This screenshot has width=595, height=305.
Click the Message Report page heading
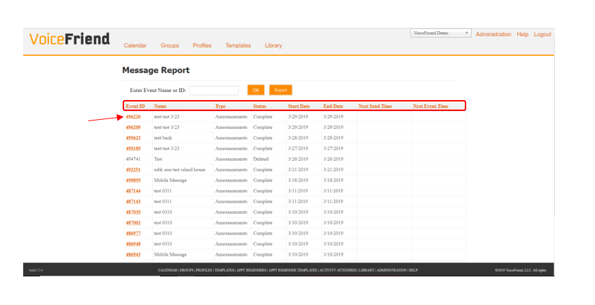(156, 70)
